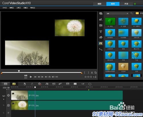
Task: Open the Title library (T icon)
Action: (101, 32)
